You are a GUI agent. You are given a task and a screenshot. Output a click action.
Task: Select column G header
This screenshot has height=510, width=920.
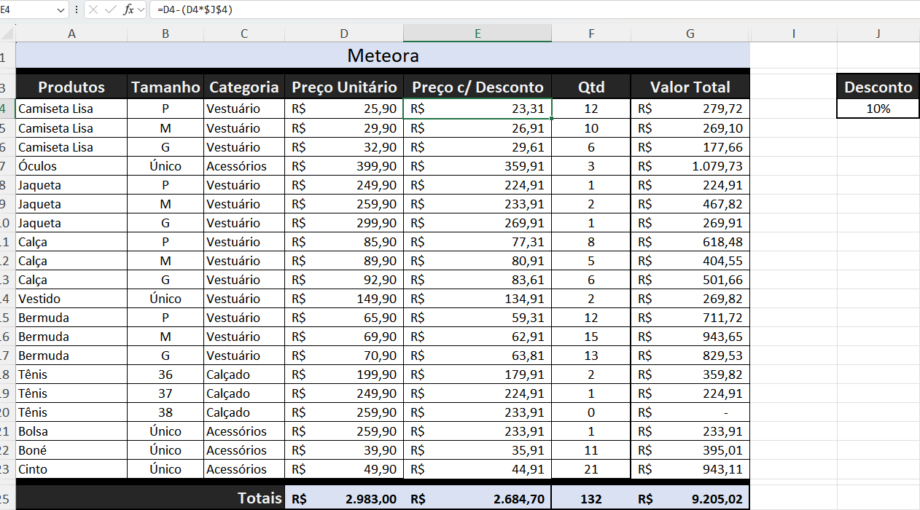690,34
